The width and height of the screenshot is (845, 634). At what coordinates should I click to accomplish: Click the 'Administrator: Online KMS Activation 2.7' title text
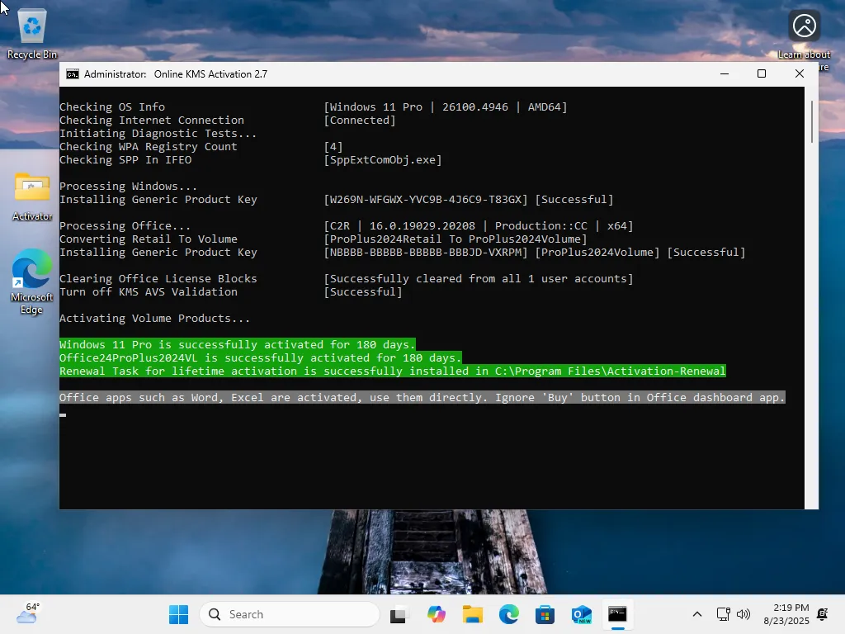tap(176, 74)
